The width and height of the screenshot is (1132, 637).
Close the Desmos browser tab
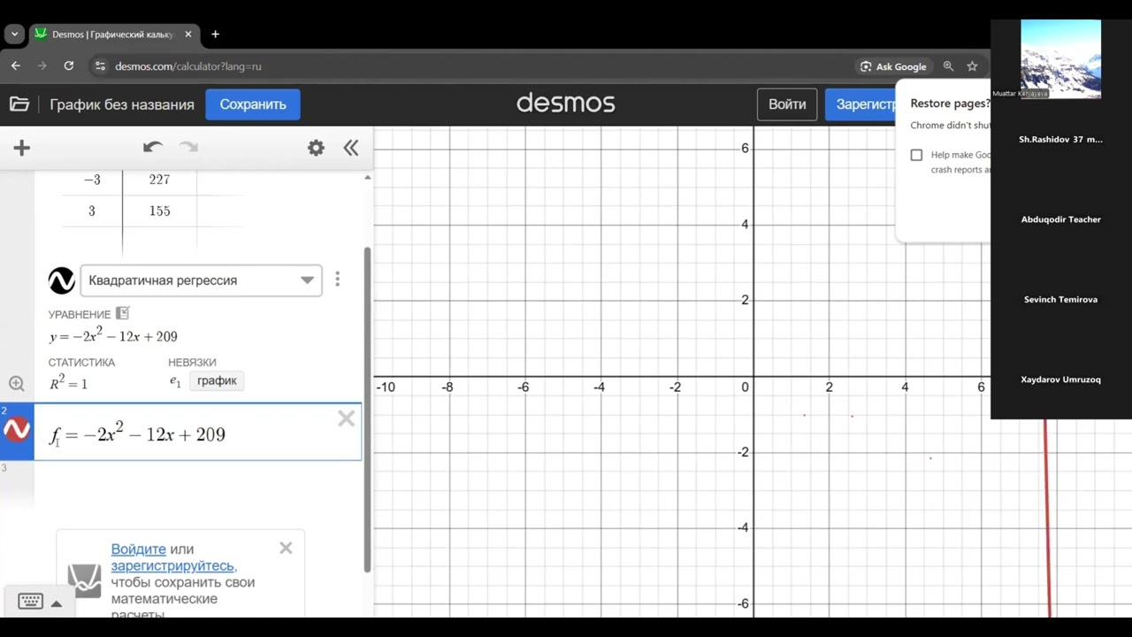click(x=188, y=35)
